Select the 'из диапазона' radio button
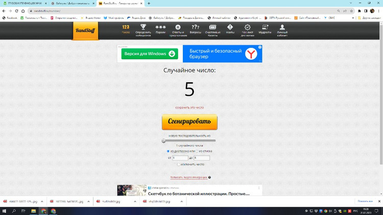The image size is (383, 215). pos(168,151)
